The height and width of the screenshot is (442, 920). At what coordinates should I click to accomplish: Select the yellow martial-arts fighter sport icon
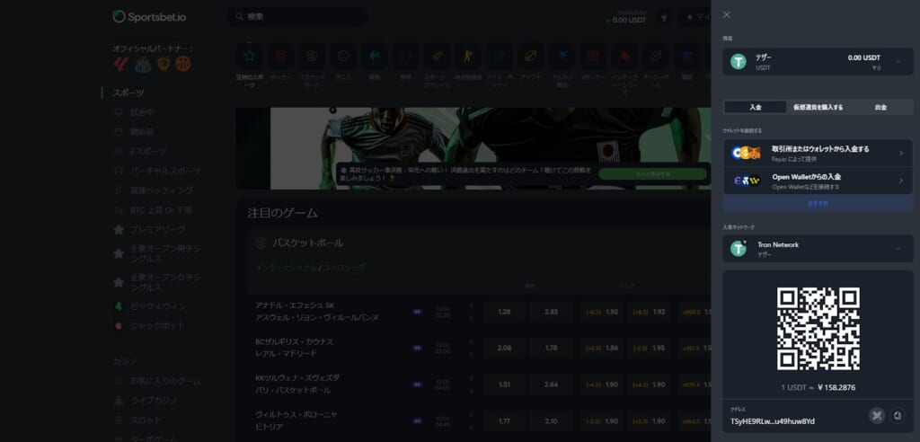tap(467, 57)
